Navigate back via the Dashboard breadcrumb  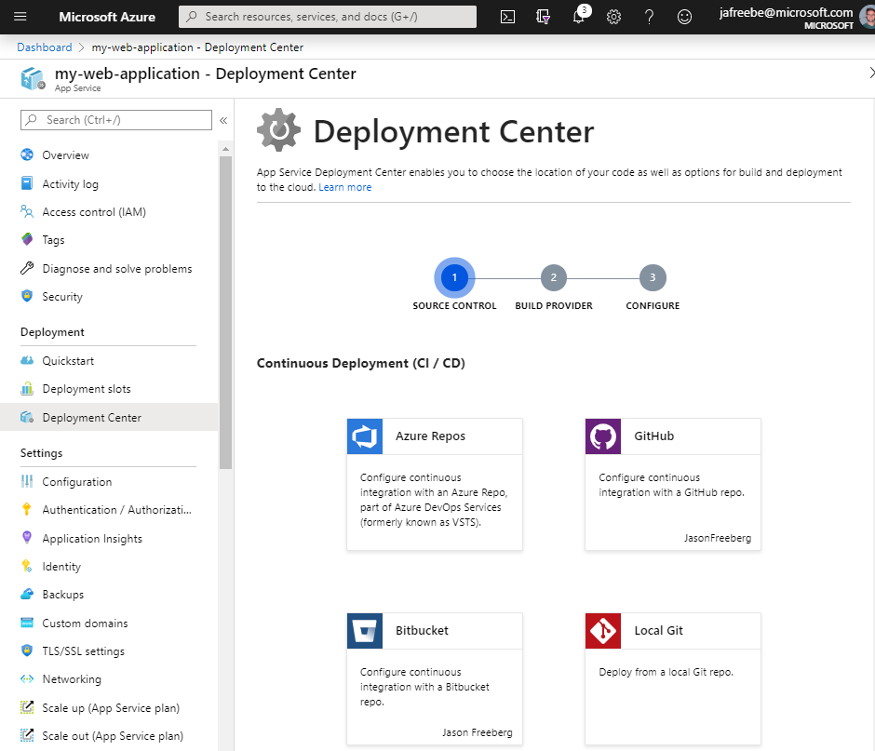pos(44,47)
